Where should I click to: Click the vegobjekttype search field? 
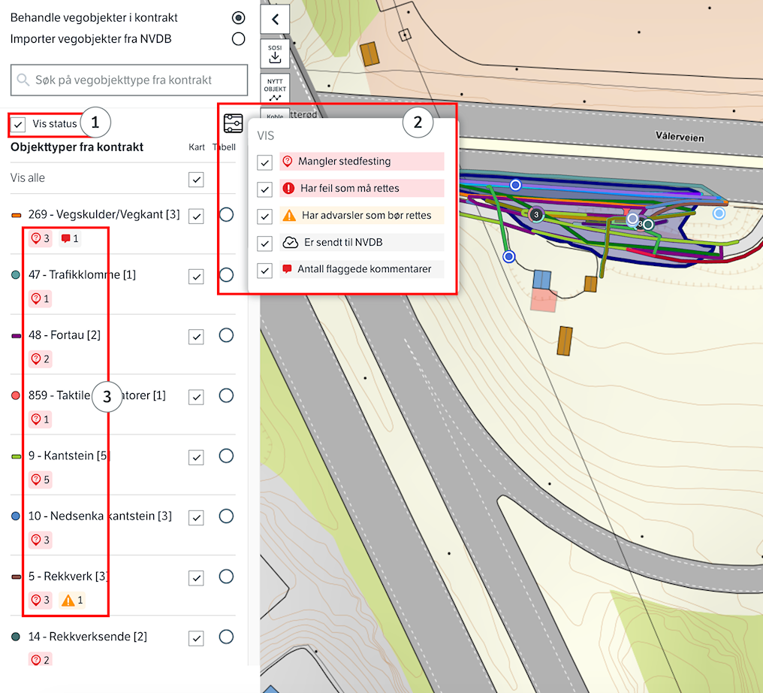129,80
